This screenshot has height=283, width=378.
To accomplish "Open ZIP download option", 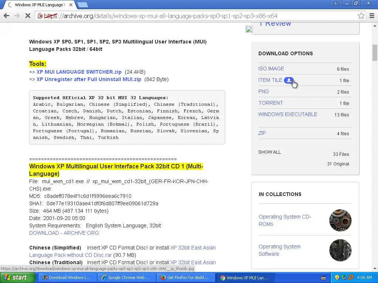I will 262,133.
